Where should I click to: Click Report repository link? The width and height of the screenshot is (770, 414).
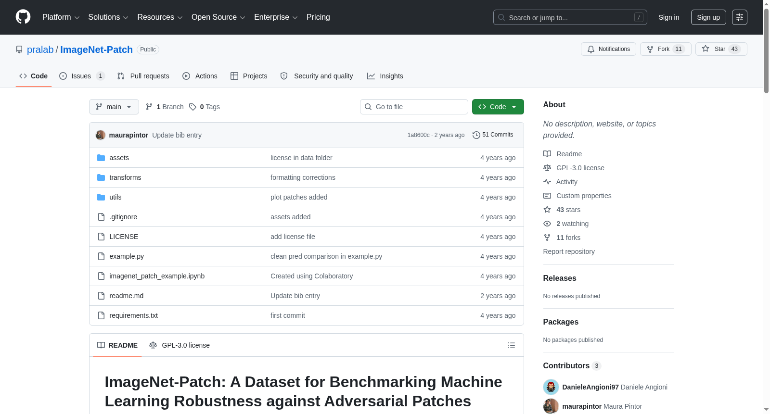pos(569,251)
